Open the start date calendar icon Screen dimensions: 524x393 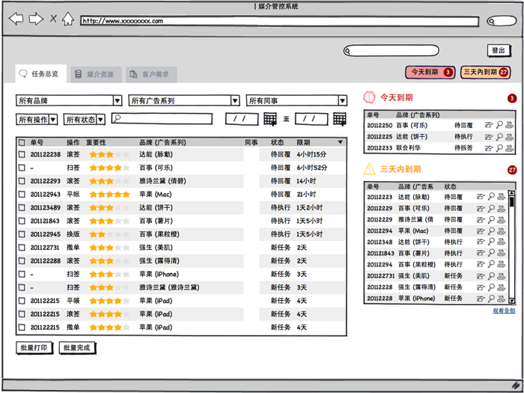coord(270,119)
